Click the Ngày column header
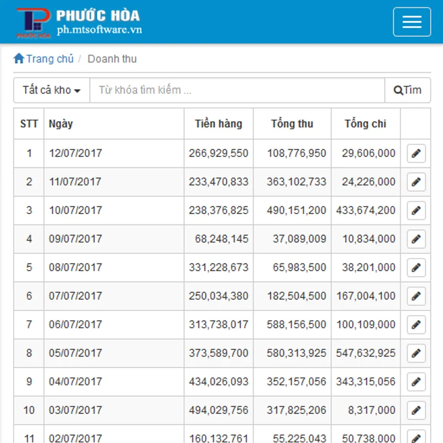 [61, 124]
